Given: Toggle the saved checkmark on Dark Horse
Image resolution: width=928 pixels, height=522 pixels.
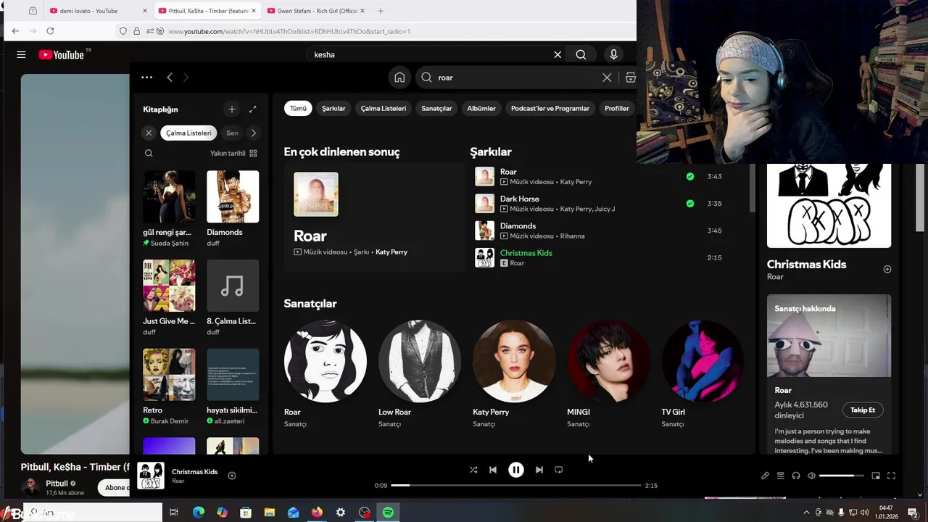Looking at the screenshot, I should [689, 204].
